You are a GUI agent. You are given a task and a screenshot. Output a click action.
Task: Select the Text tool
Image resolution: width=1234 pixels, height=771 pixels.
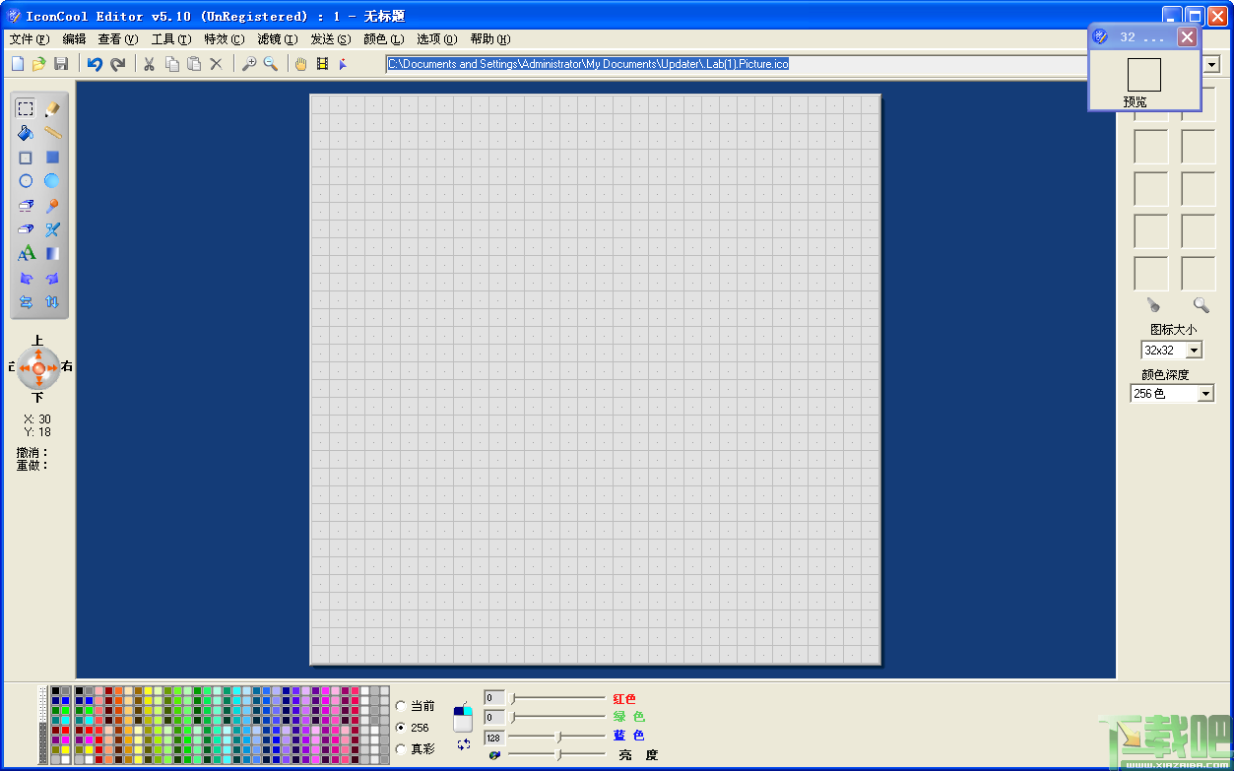(26, 254)
